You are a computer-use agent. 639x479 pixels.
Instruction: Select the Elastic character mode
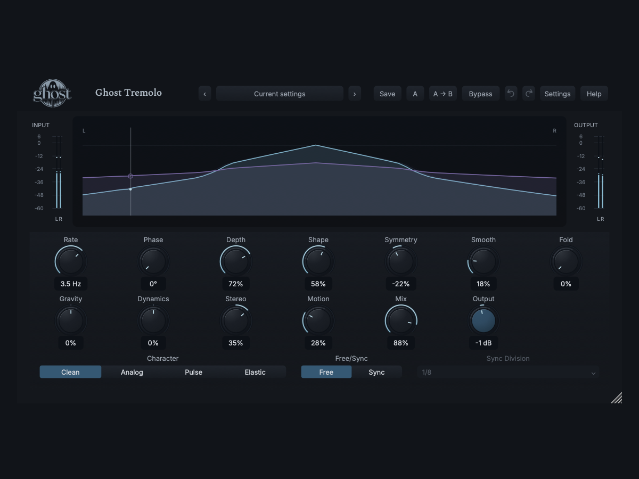[x=255, y=372]
